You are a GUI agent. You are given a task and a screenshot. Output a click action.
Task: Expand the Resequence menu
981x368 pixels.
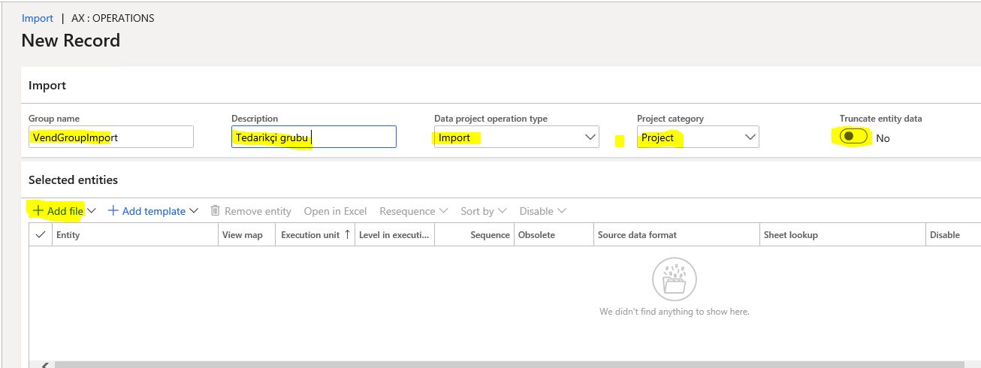click(413, 211)
